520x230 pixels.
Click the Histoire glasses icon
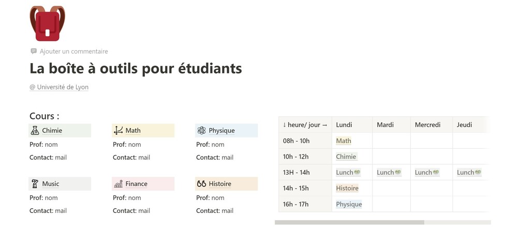(x=202, y=183)
